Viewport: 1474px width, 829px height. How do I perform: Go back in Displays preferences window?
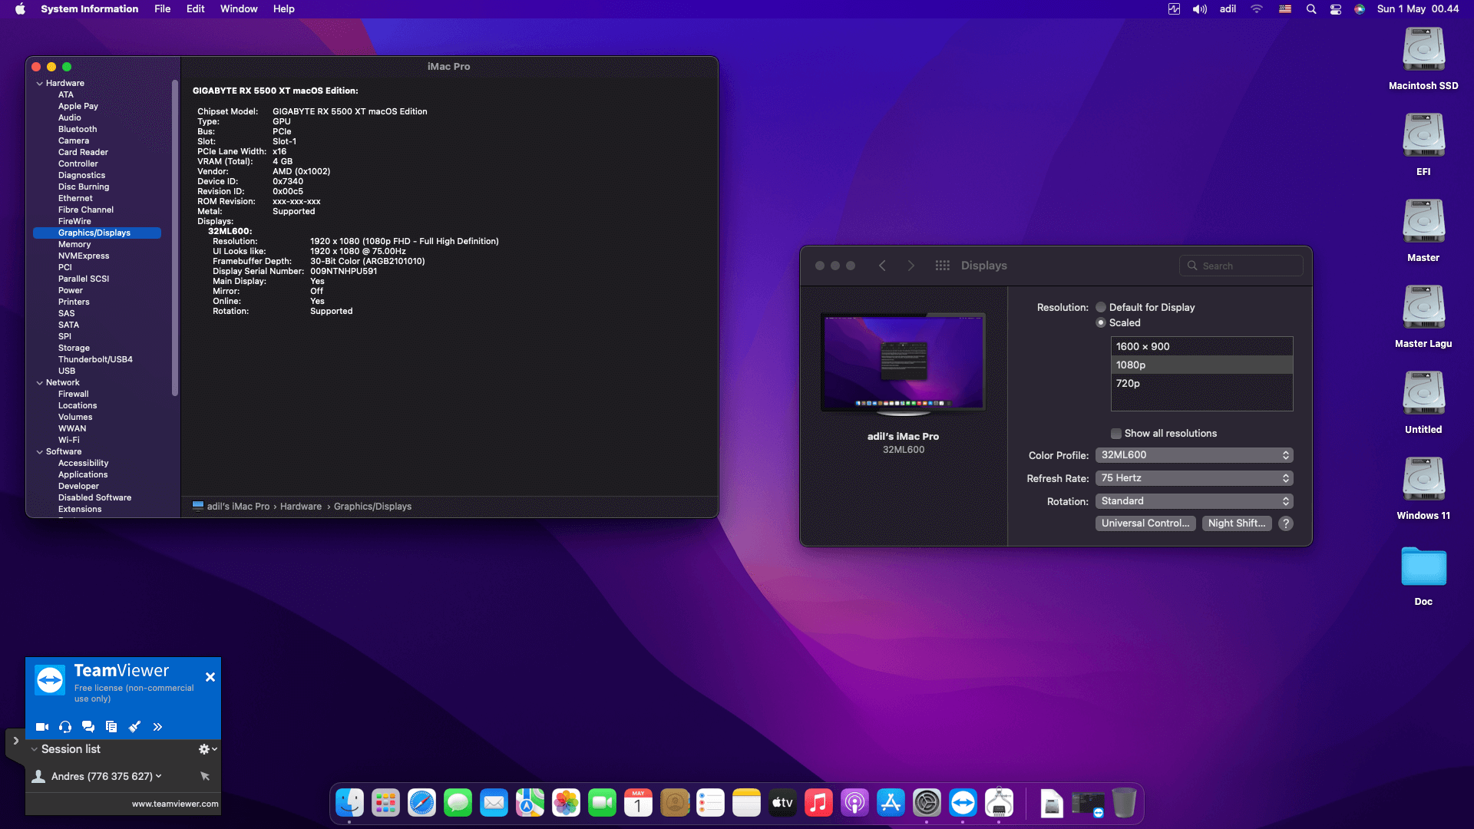click(x=882, y=266)
